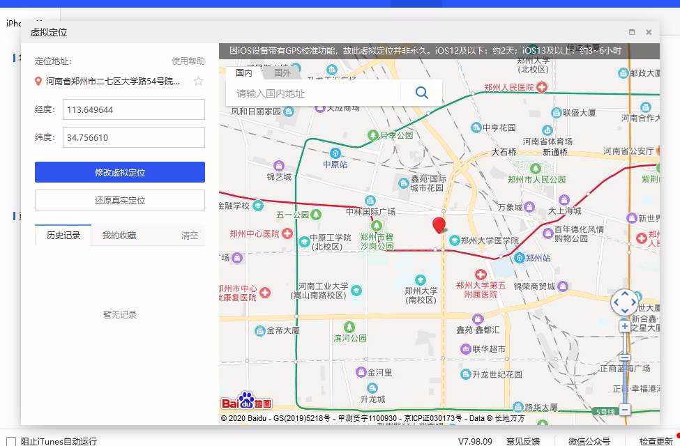Click 郑州中心医院 hospital marker

tap(287, 234)
